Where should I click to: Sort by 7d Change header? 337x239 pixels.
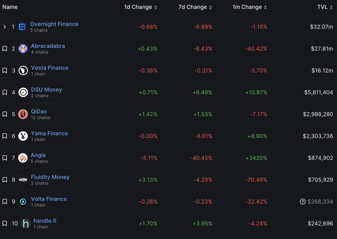point(195,7)
